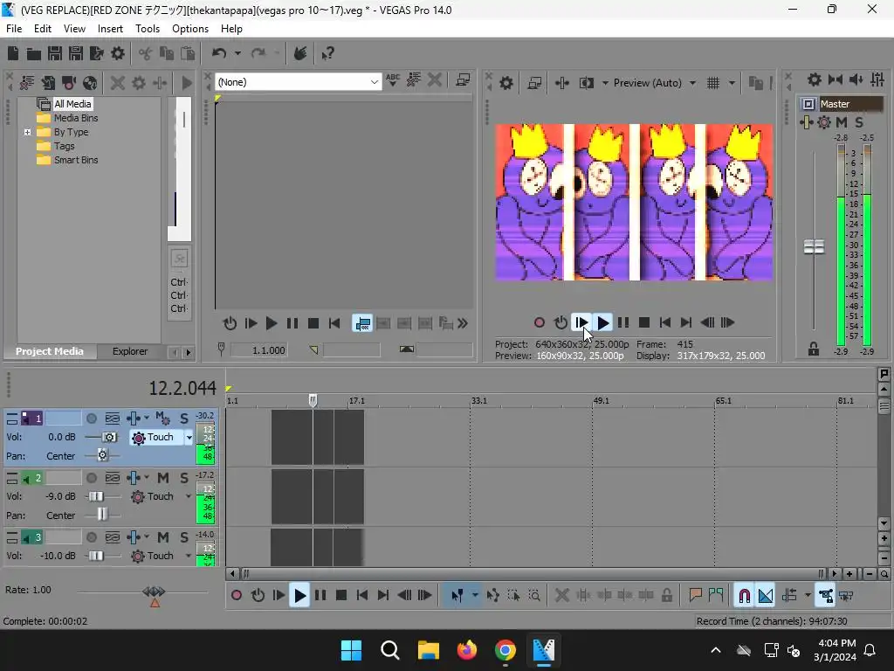Click the Open project folder icon
Viewport: 894px width, 671px height.
[34, 53]
